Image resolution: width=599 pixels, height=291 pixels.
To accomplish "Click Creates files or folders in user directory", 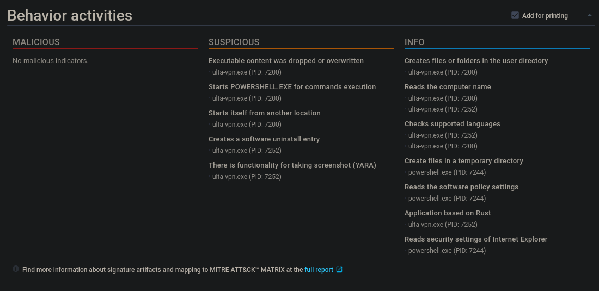I will [476, 61].
